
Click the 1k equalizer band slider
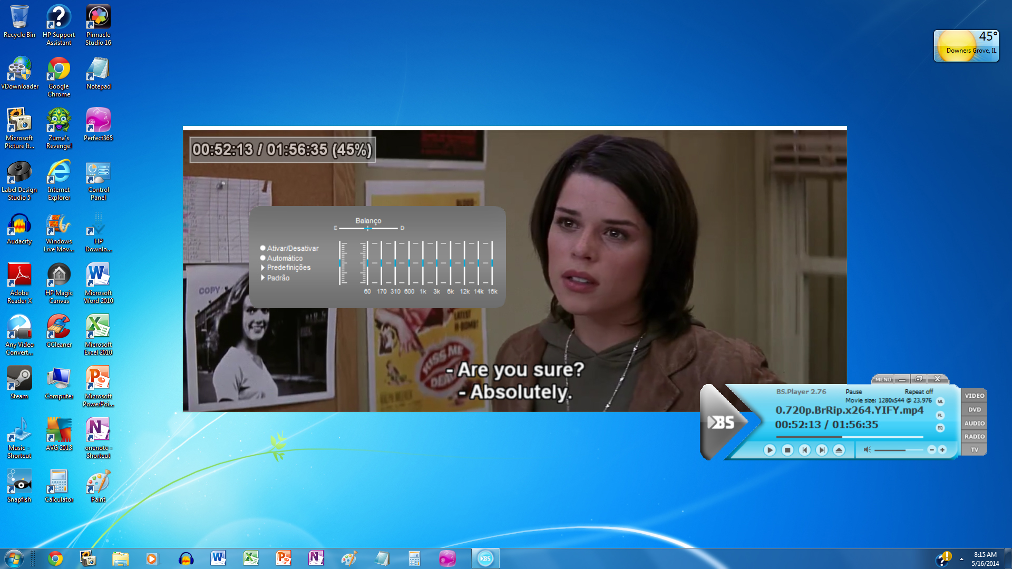click(423, 263)
